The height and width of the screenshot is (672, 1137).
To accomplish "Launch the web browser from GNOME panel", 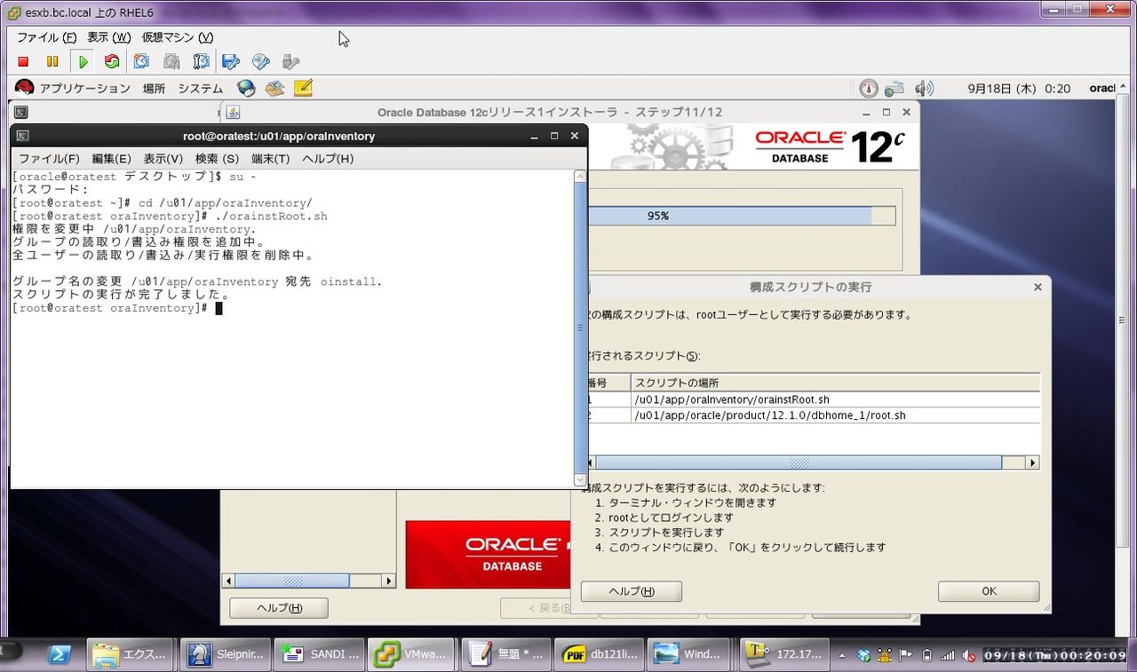I will coord(246,88).
